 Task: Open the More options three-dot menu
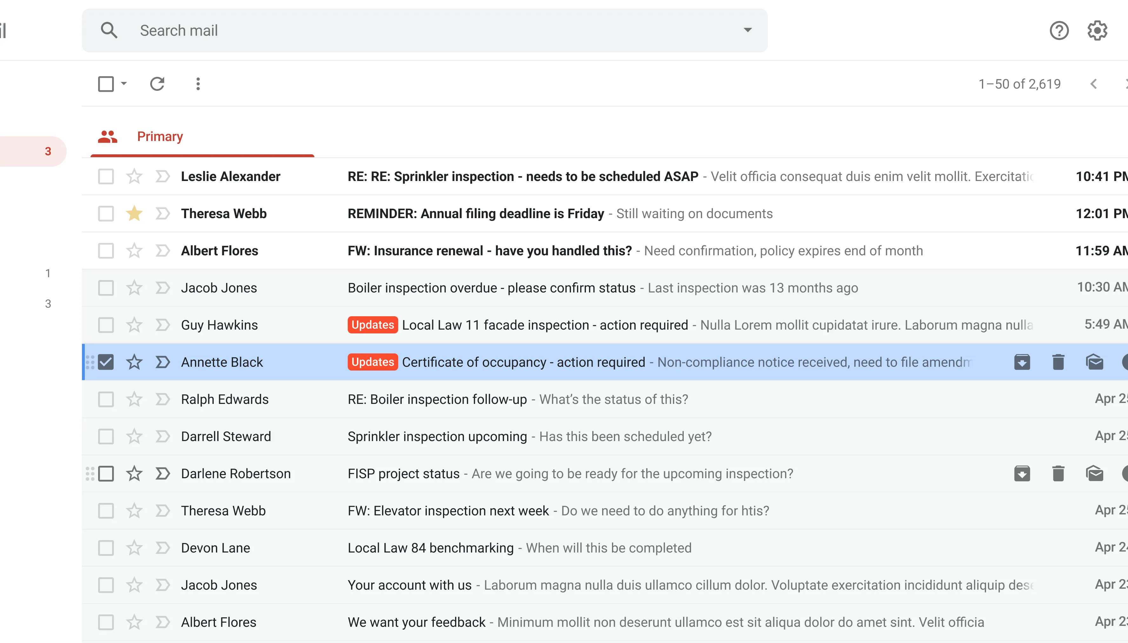(x=198, y=84)
